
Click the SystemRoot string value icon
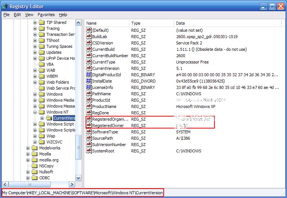[x=89, y=151]
